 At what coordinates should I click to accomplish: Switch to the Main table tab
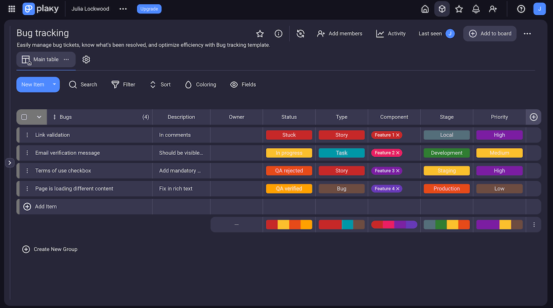point(46,59)
